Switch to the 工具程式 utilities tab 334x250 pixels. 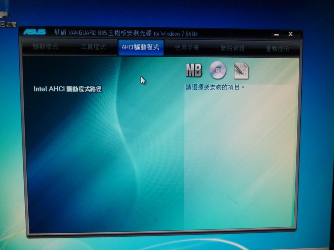(93, 47)
